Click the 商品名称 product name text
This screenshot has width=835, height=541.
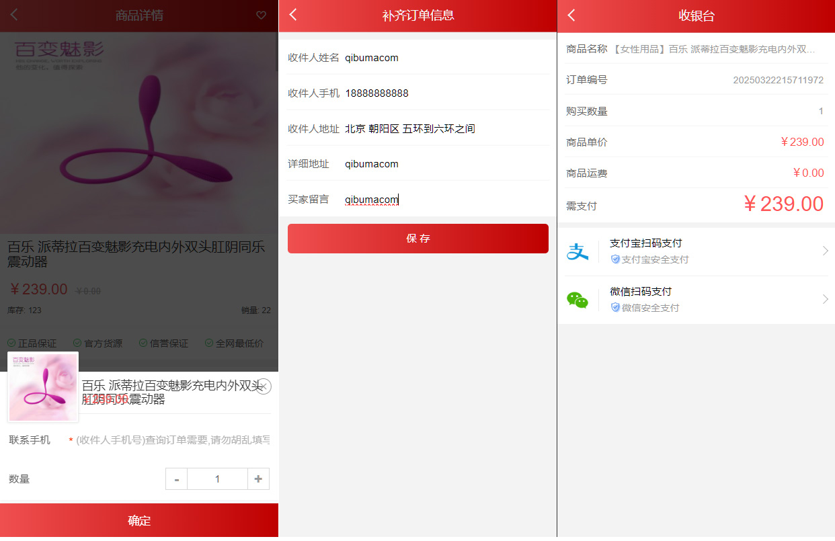(714, 49)
